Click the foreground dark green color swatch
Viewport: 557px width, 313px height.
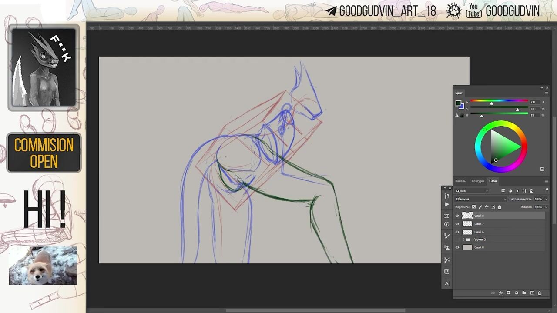(x=458, y=103)
